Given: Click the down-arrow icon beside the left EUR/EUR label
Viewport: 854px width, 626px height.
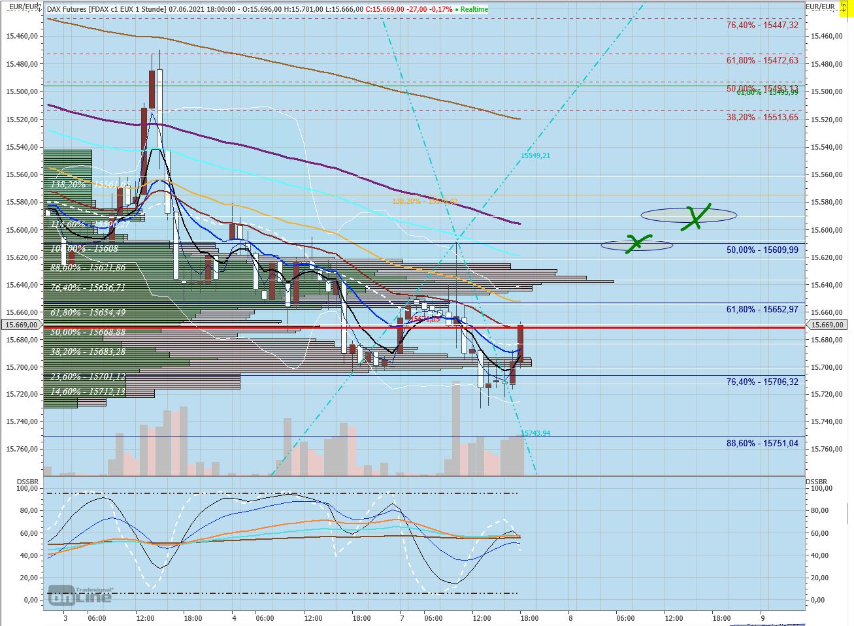Looking at the screenshot, I should pos(39,9).
